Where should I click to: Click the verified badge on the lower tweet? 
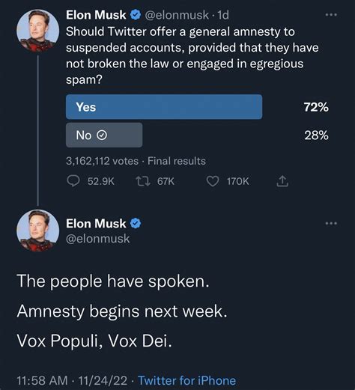(x=136, y=223)
